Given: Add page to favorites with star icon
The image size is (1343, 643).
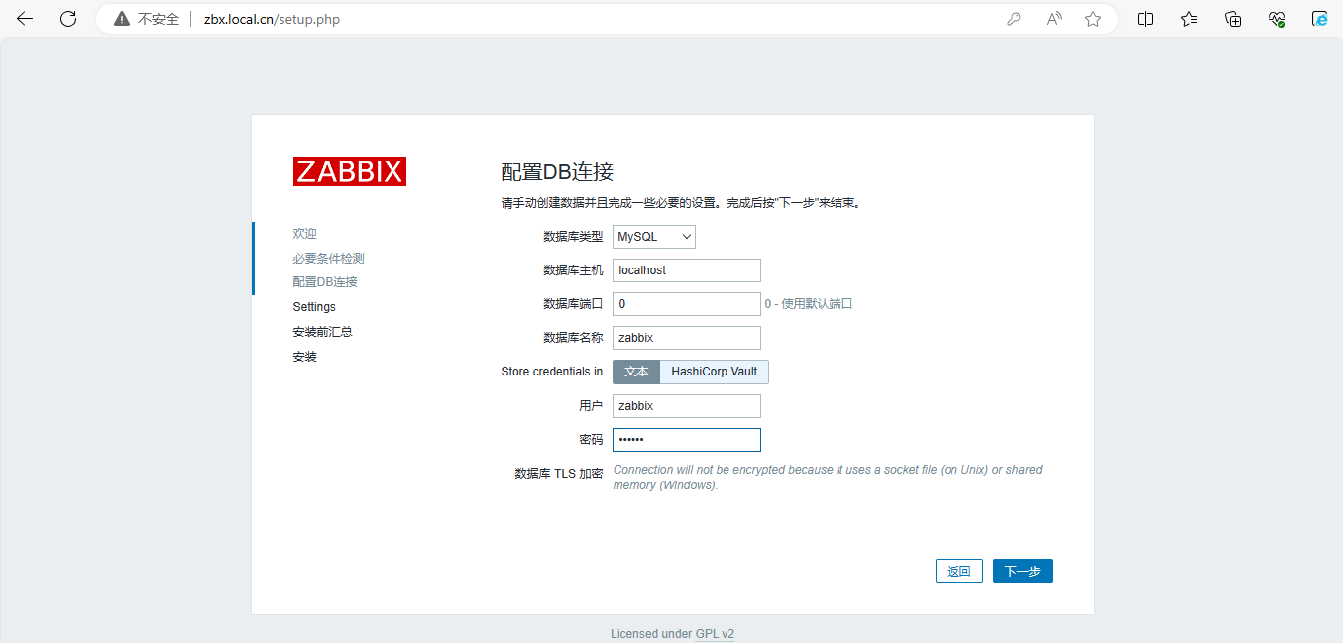Looking at the screenshot, I should [x=1093, y=19].
